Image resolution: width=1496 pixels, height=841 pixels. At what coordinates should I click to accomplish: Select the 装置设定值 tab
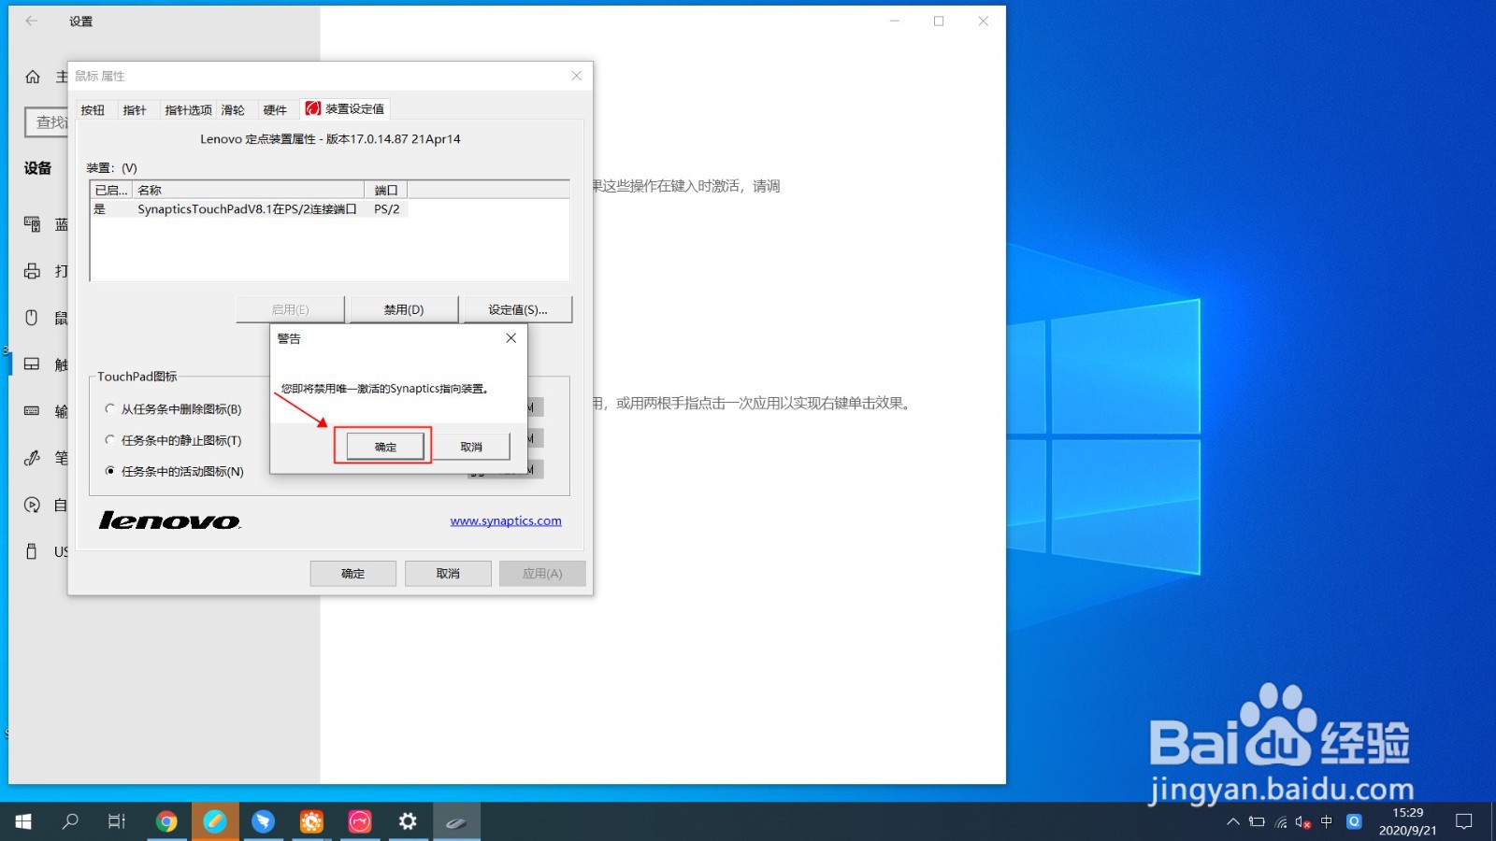[345, 108]
